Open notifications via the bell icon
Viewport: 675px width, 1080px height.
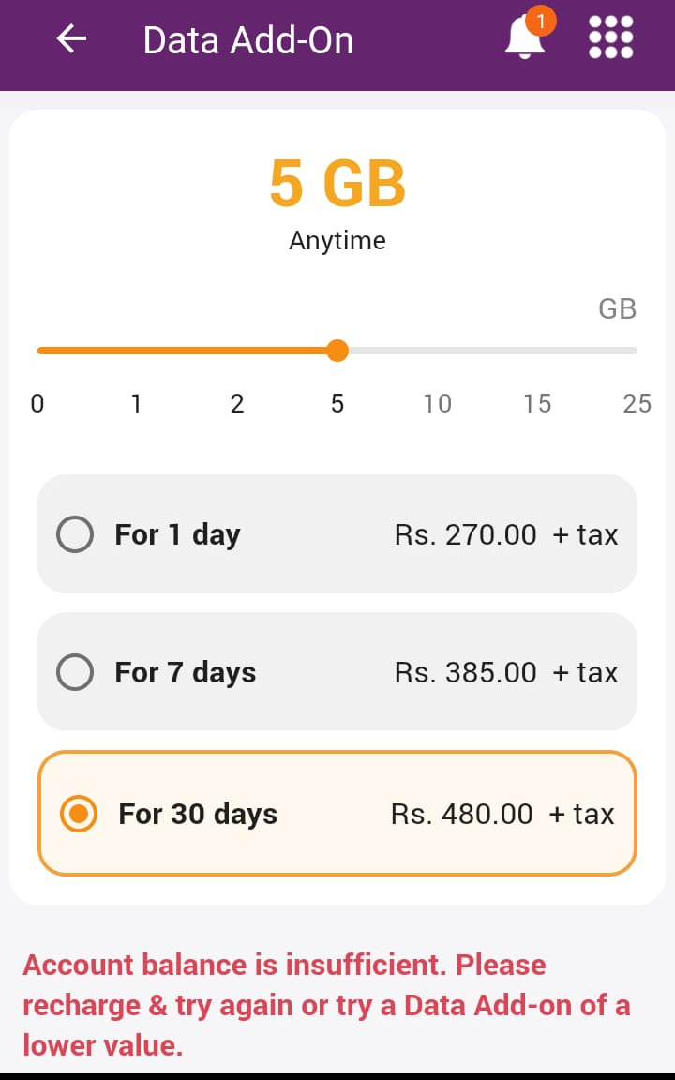tap(525, 37)
